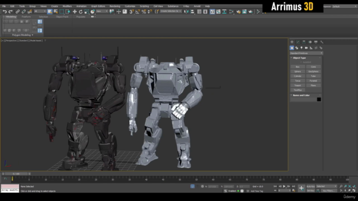Select the Link tool (Select and Link)
The height and width of the screenshot is (201, 358).
pos(17,12)
